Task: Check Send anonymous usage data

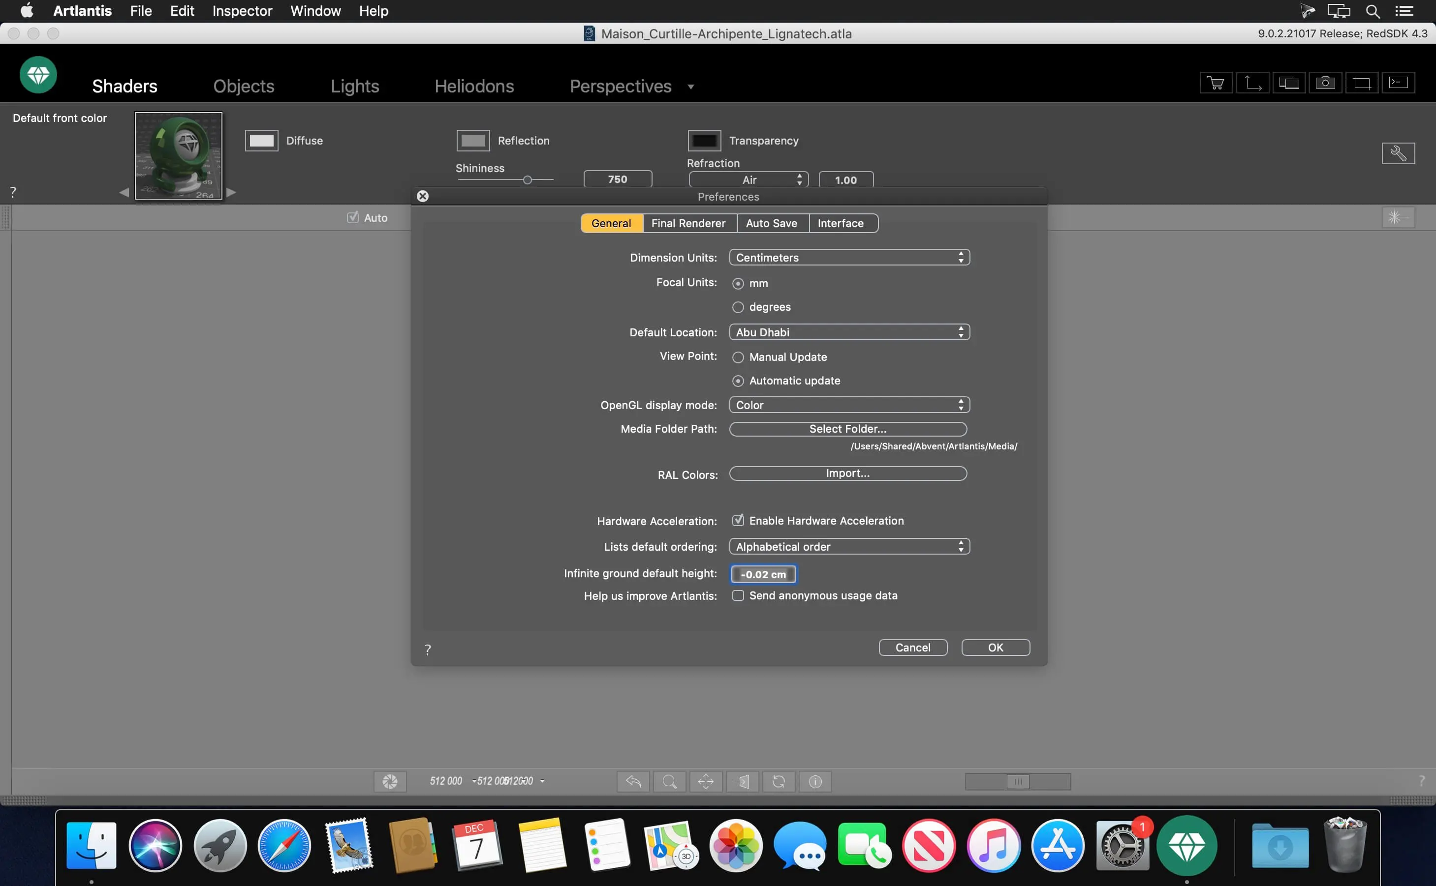Action: tap(738, 595)
